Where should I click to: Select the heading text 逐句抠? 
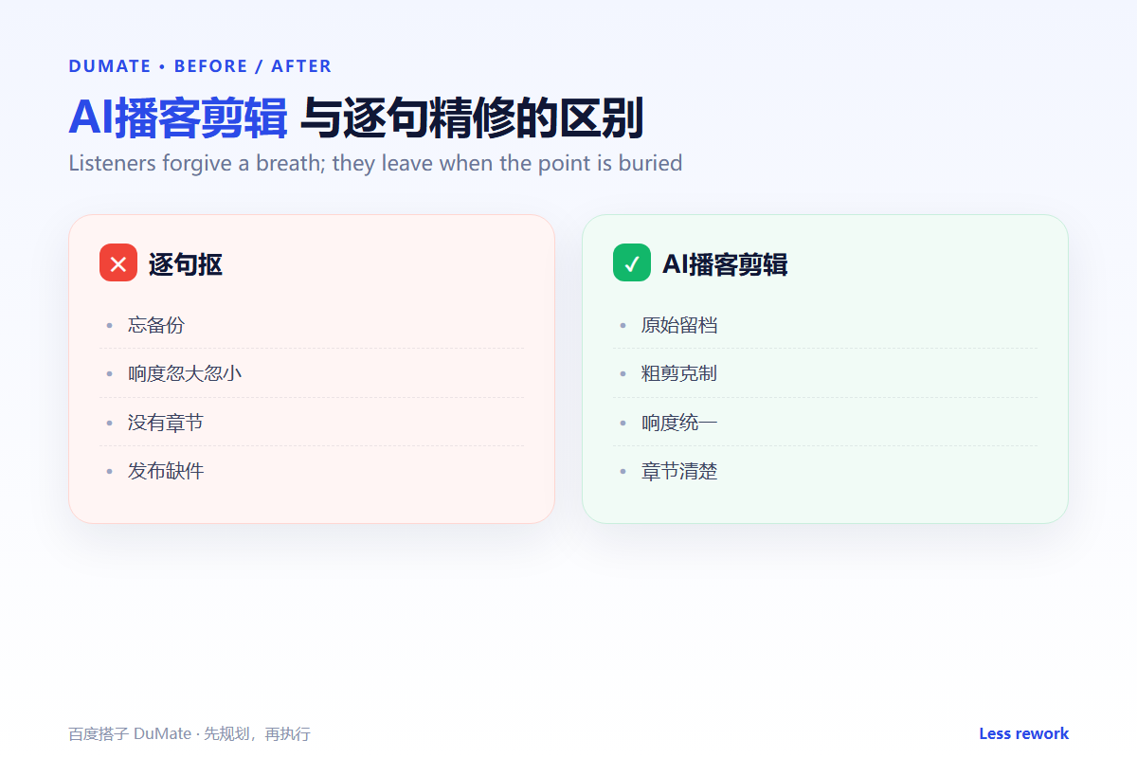pyautogui.click(x=186, y=264)
